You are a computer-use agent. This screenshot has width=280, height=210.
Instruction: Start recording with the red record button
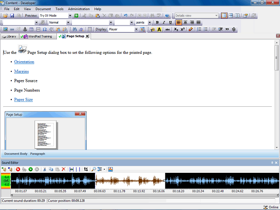coord(18,169)
